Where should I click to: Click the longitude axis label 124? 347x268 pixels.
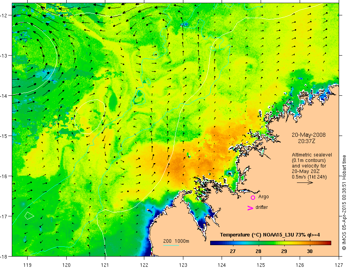coord(222,265)
